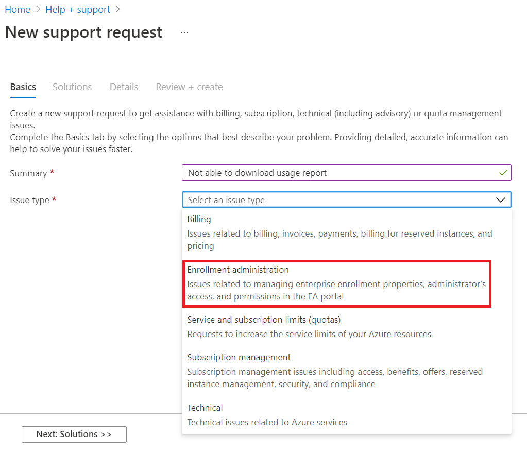Click the Issue type dropdown chevron
Viewport: 527px width, 451px height.
[500, 200]
